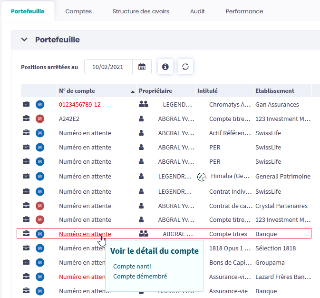Go to the Audit tab
The width and height of the screenshot is (320, 298).
pos(197,11)
